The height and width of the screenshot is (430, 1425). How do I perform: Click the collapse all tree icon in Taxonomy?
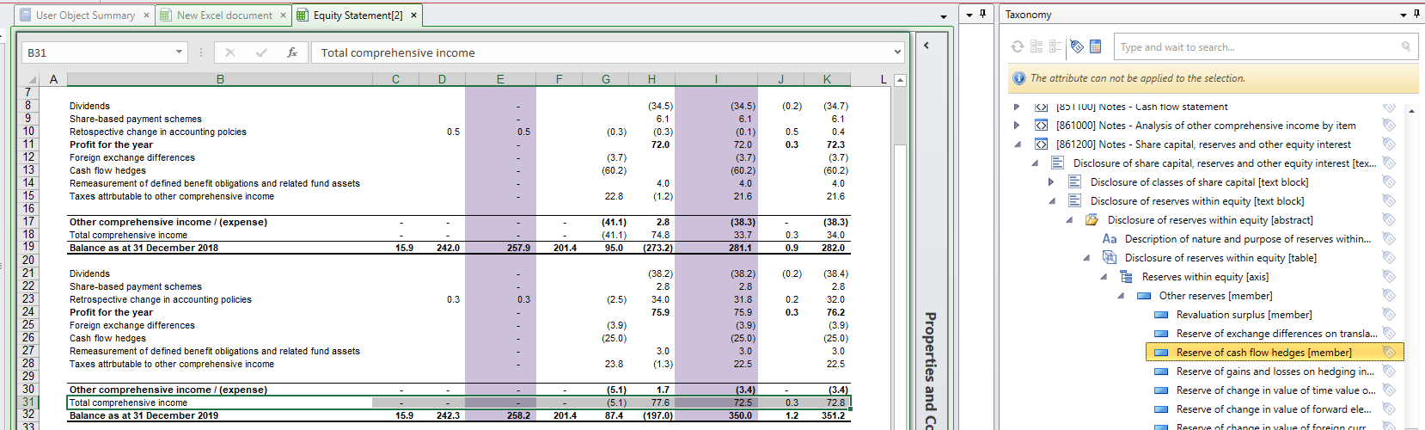tap(1055, 46)
